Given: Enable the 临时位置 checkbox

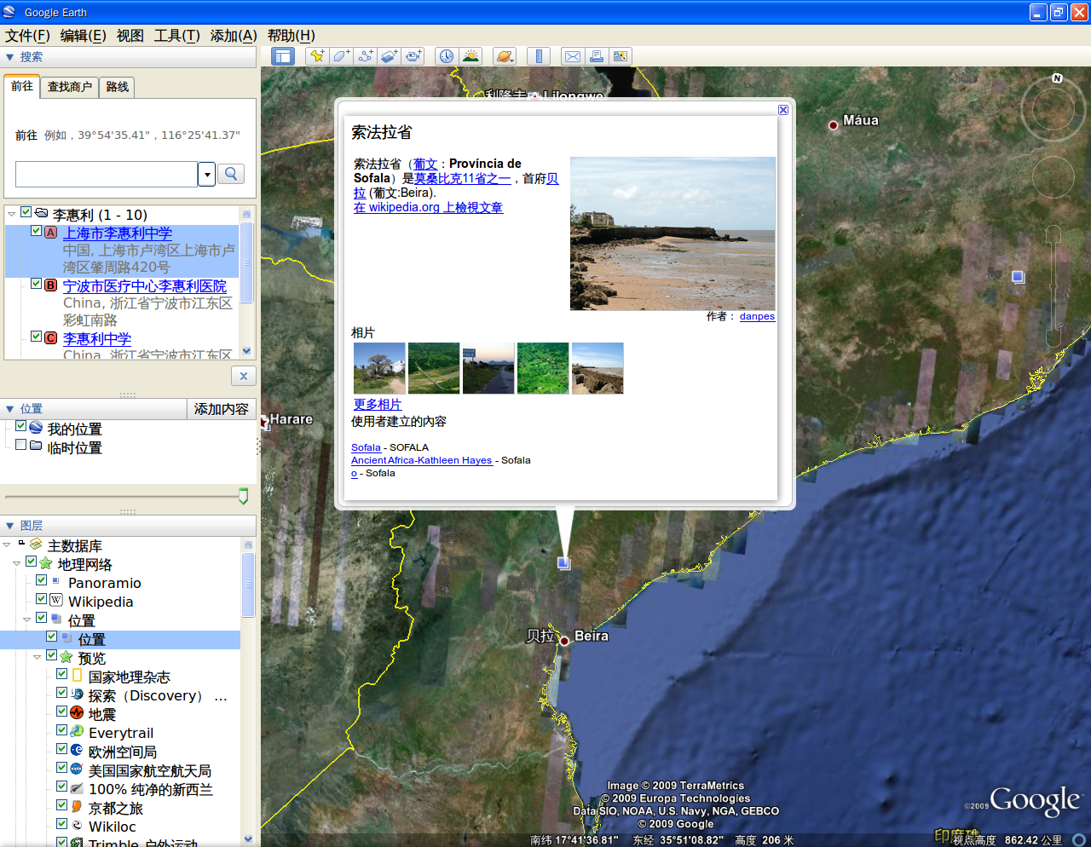Looking at the screenshot, I should click(x=21, y=445).
